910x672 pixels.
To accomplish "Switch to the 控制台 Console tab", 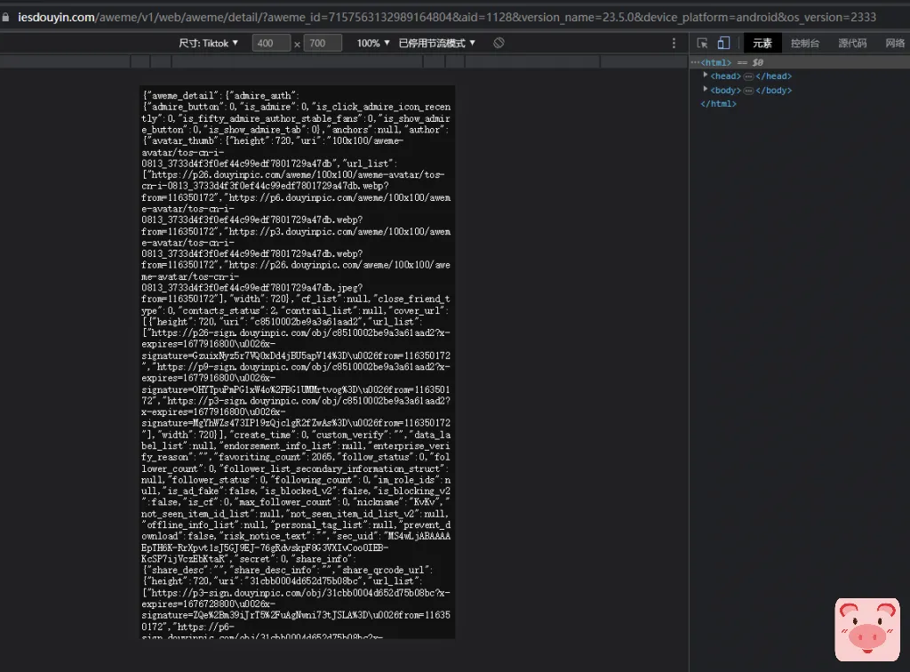I will (x=805, y=43).
